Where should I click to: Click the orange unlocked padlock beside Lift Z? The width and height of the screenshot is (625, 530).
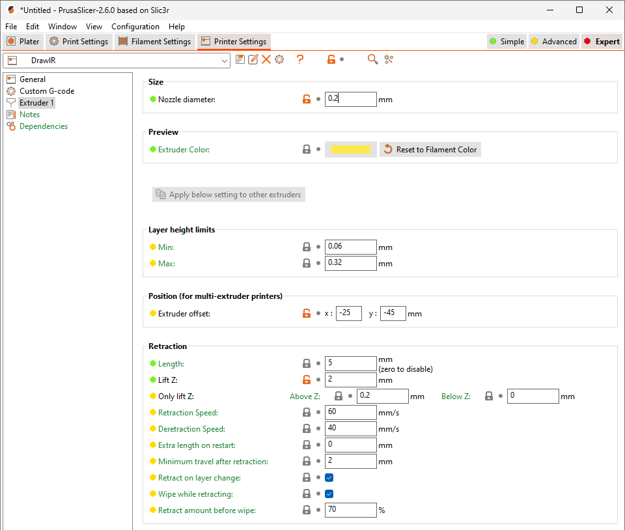tap(307, 380)
